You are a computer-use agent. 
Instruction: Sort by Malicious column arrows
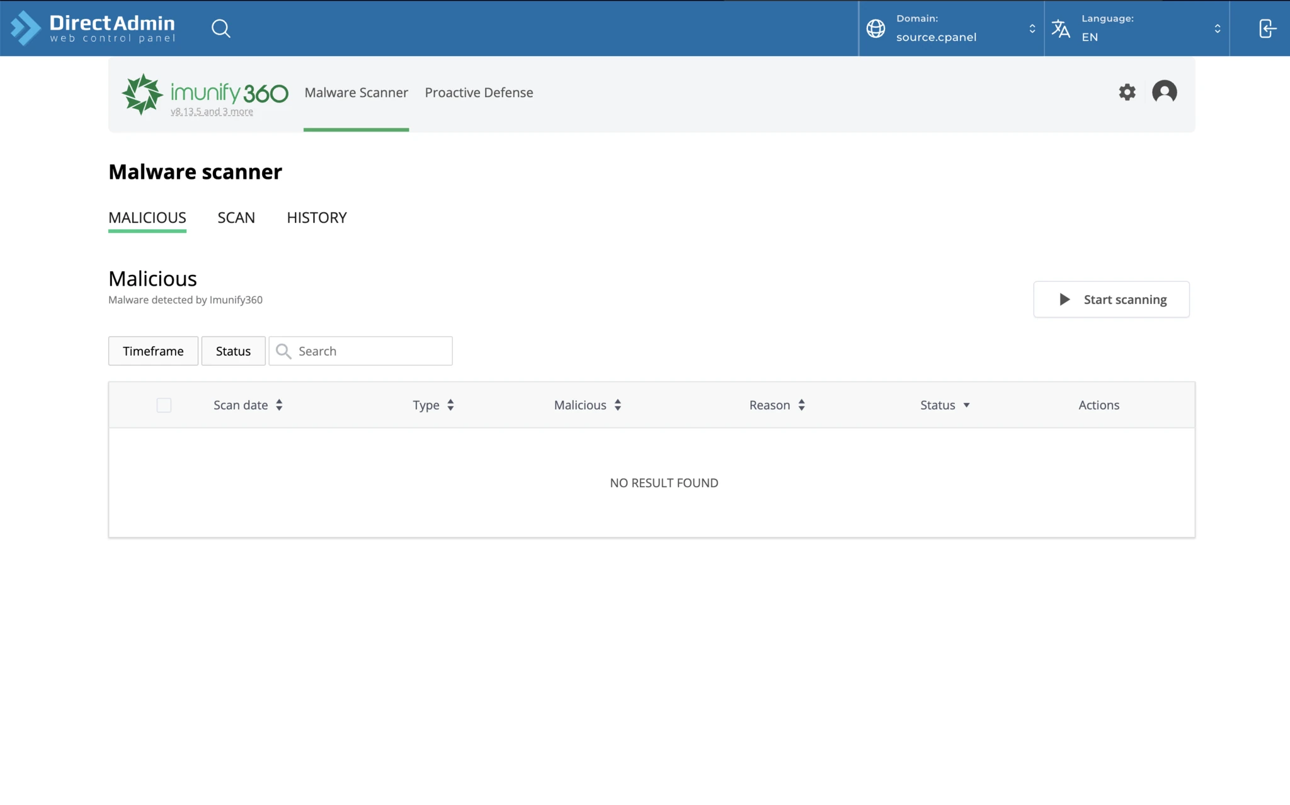click(x=618, y=405)
